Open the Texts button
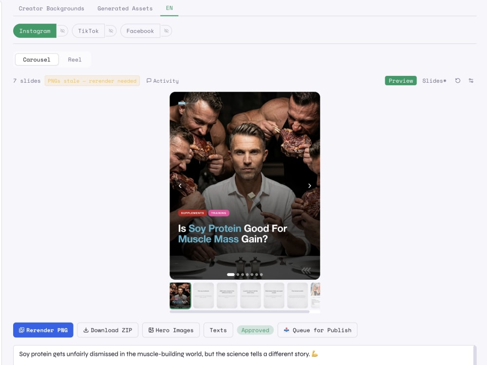Screen dimensions: 487x365 click(218, 330)
